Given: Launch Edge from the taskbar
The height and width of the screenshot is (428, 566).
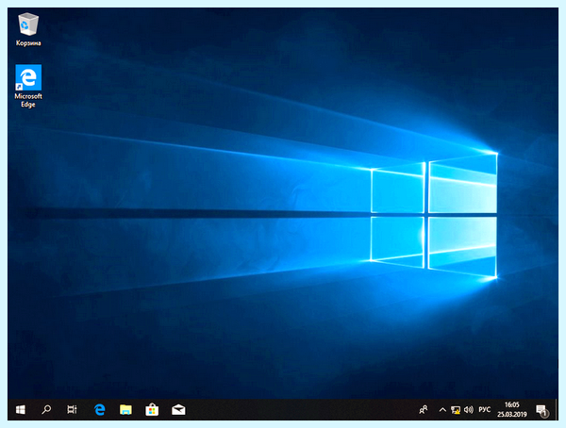Looking at the screenshot, I should pyautogui.click(x=100, y=409).
